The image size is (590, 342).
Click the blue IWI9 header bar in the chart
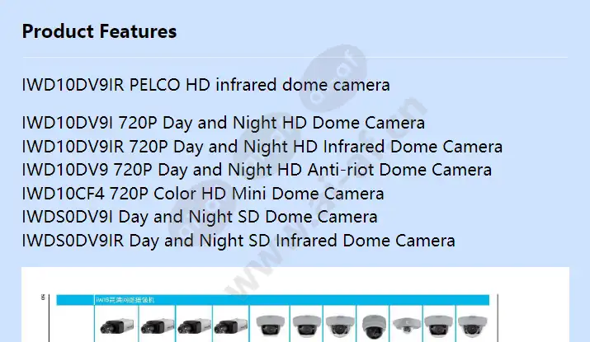pos(273,300)
